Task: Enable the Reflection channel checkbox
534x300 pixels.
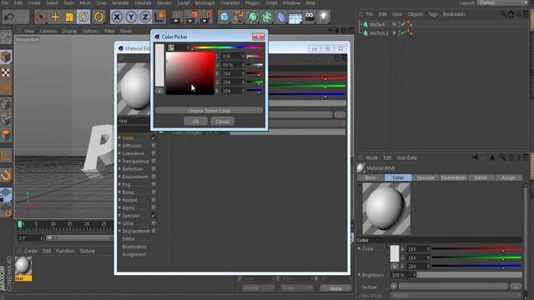Action: [x=154, y=168]
